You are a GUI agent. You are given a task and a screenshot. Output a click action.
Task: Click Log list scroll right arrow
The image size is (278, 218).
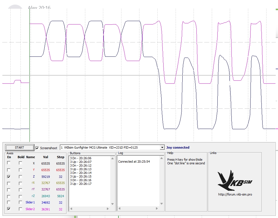(156, 209)
